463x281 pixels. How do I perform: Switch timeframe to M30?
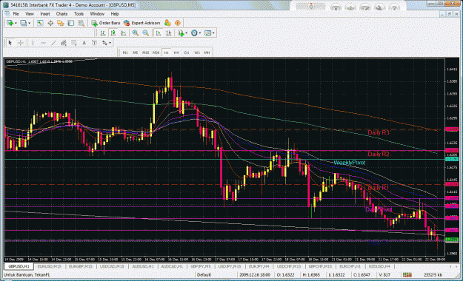(156, 53)
